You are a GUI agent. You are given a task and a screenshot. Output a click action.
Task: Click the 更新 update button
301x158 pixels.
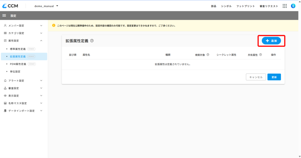coord(274,77)
